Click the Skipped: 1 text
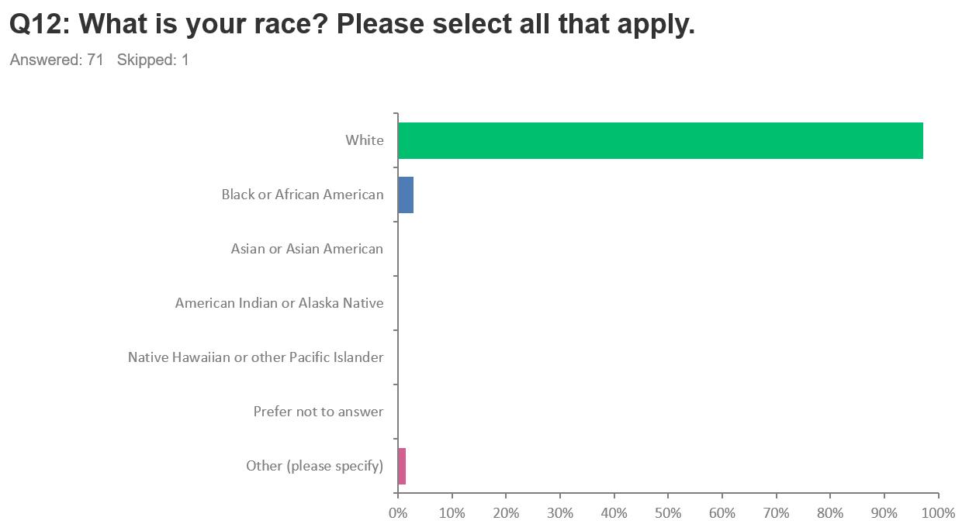The height and width of the screenshot is (531, 969). point(153,60)
